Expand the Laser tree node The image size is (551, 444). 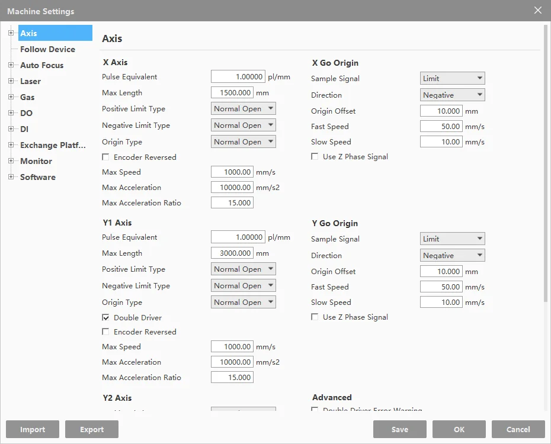tap(11, 81)
